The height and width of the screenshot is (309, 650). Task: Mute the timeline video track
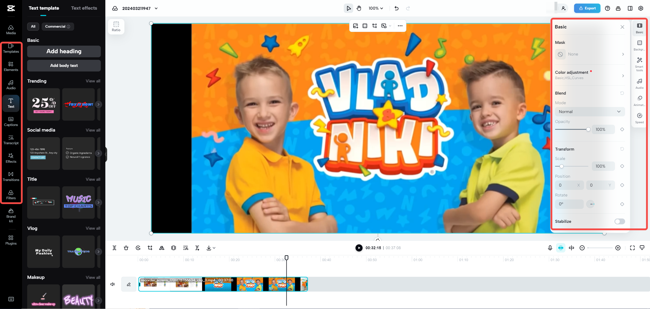coord(112,284)
